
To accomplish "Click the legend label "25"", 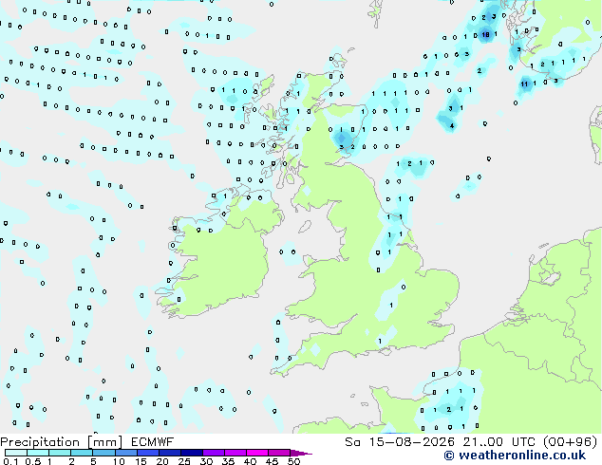I will 184,461.
